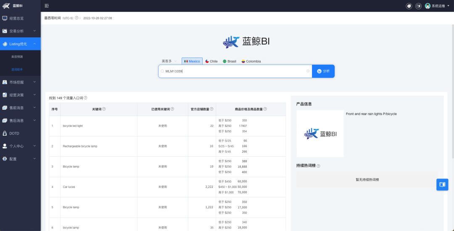Open the video tutorial icon in header
454x231 pixels.
(x=418, y=6)
